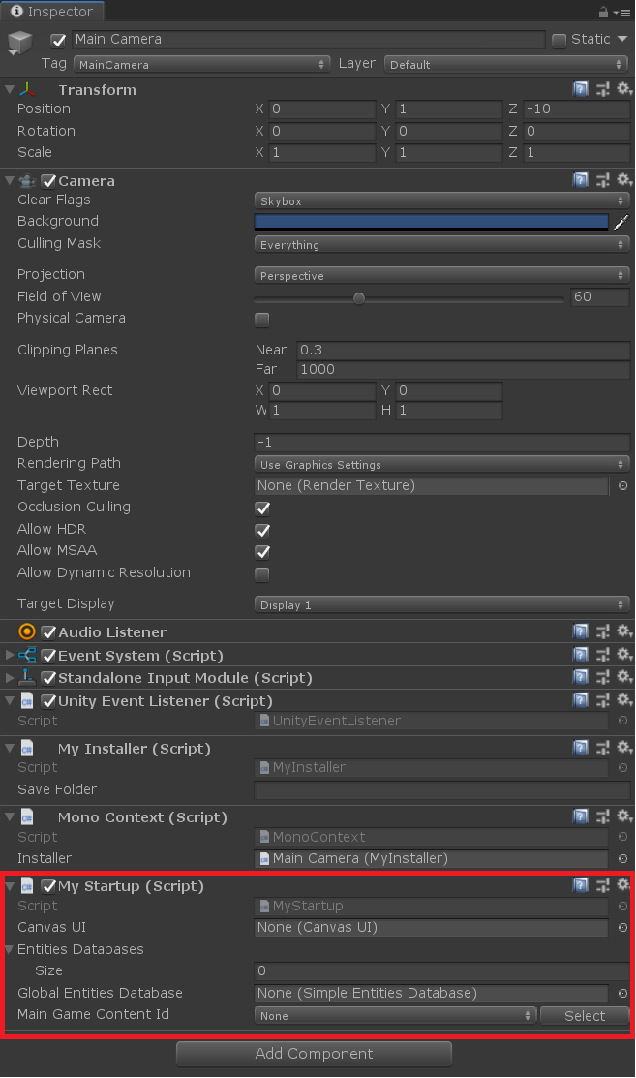Disable the Occlusion Culling checkbox
The height and width of the screenshot is (1078, 636).
pyautogui.click(x=262, y=508)
